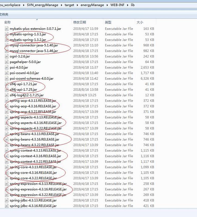Click the jar icon of pagehelper-5.0.0.jar
The height and width of the screenshot is (217, 197).
click(7, 62)
